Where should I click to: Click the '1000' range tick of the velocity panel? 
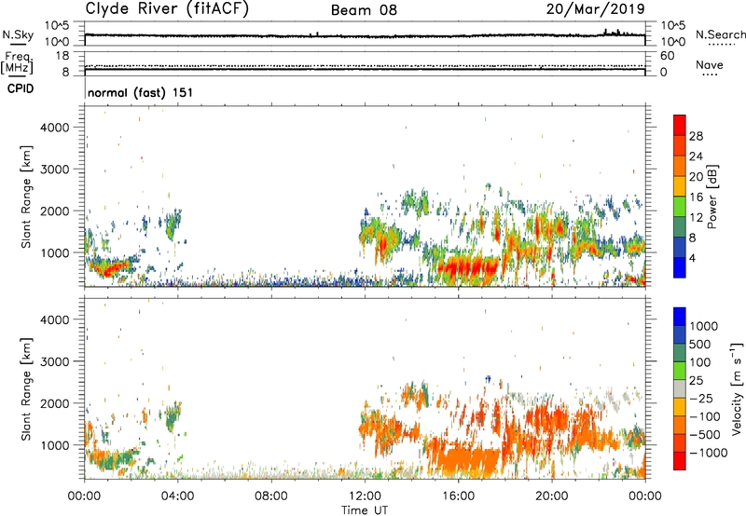click(54, 445)
